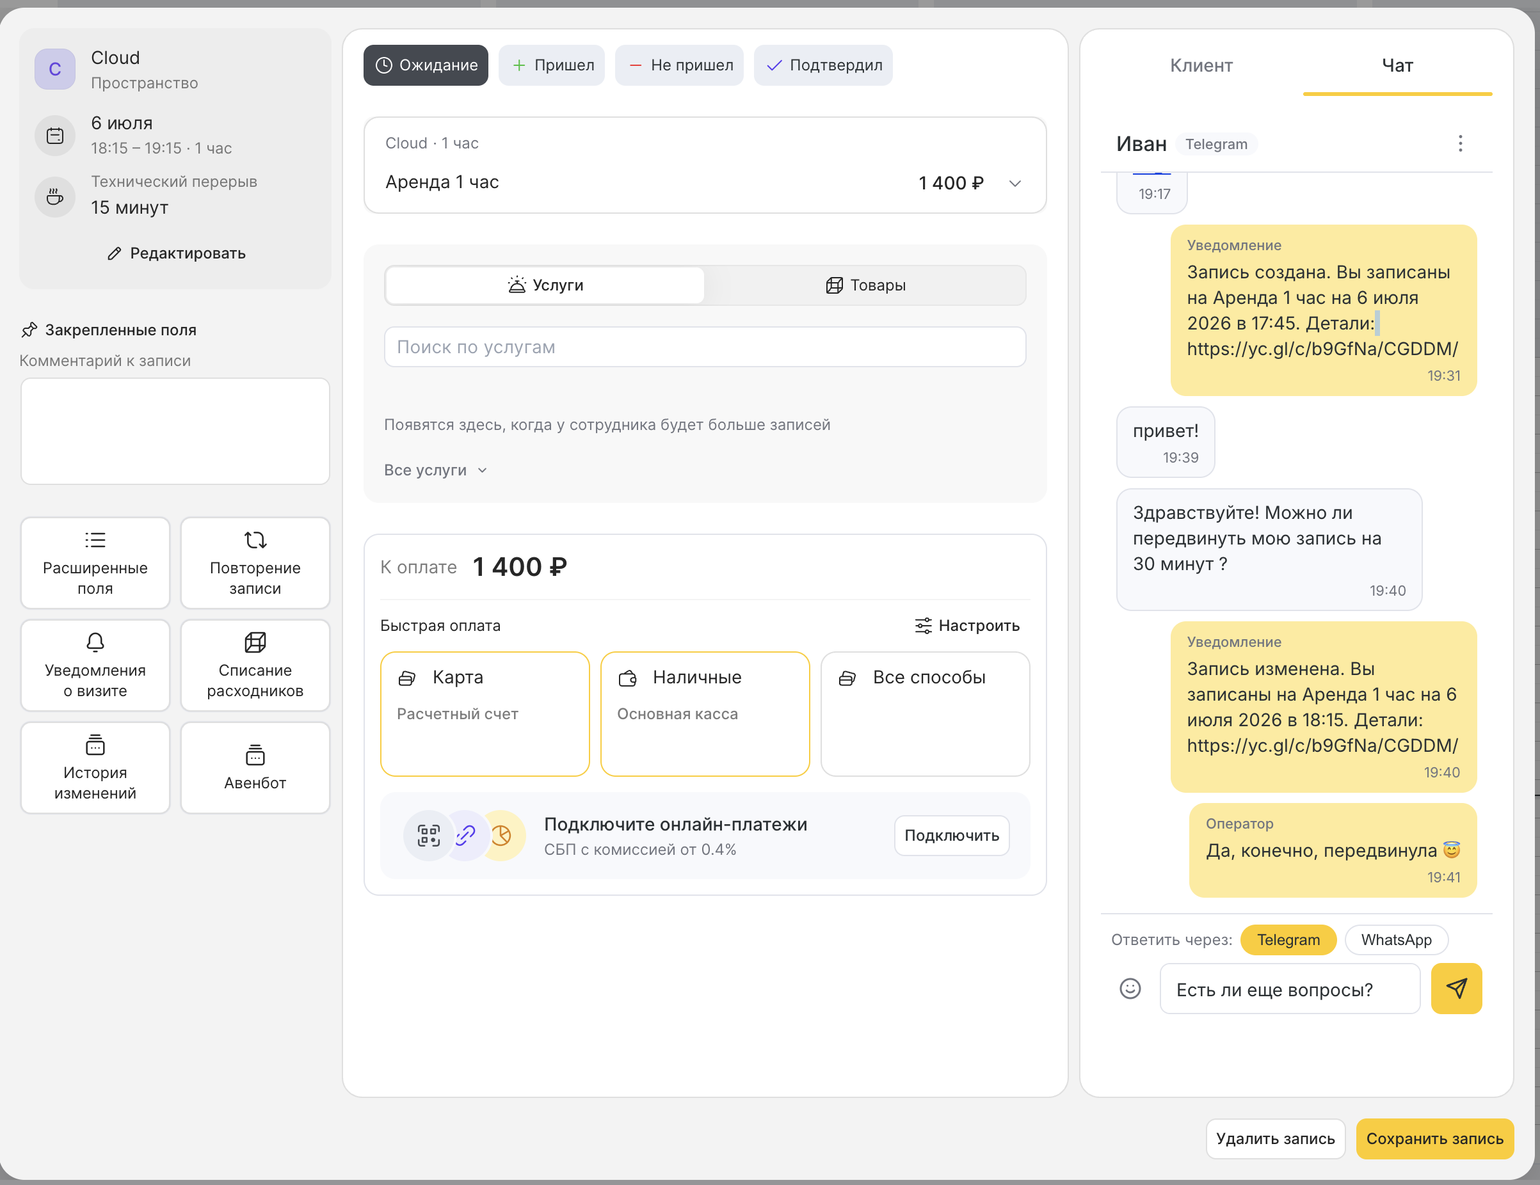Focus the Поиск по услугам field
Viewport: 1540px width, 1185px height.
click(x=705, y=347)
